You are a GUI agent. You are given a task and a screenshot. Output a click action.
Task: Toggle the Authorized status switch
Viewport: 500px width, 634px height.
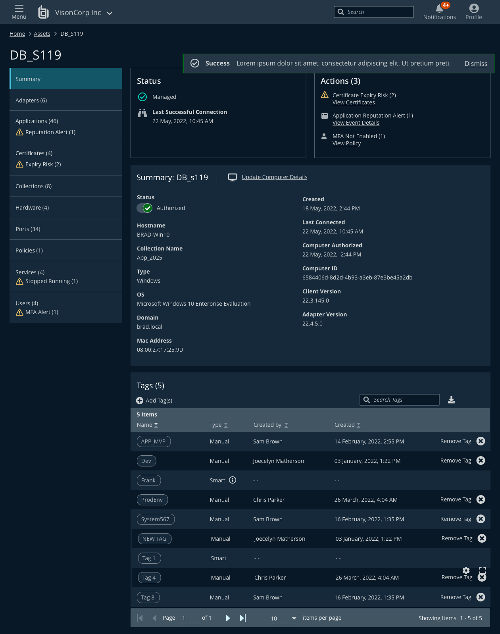[145, 208]
